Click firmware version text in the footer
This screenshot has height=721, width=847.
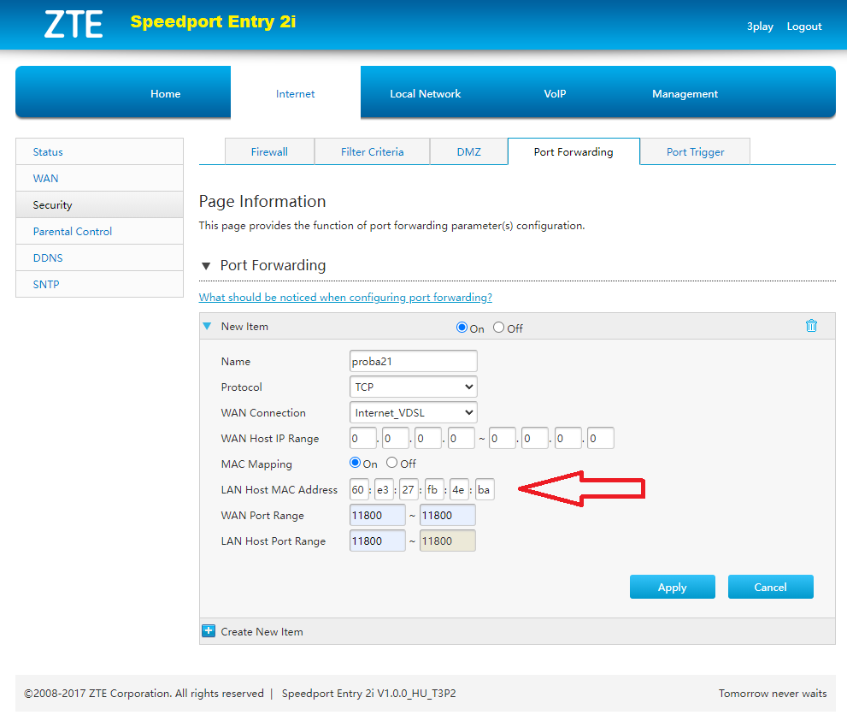click(x=368, y=693)
